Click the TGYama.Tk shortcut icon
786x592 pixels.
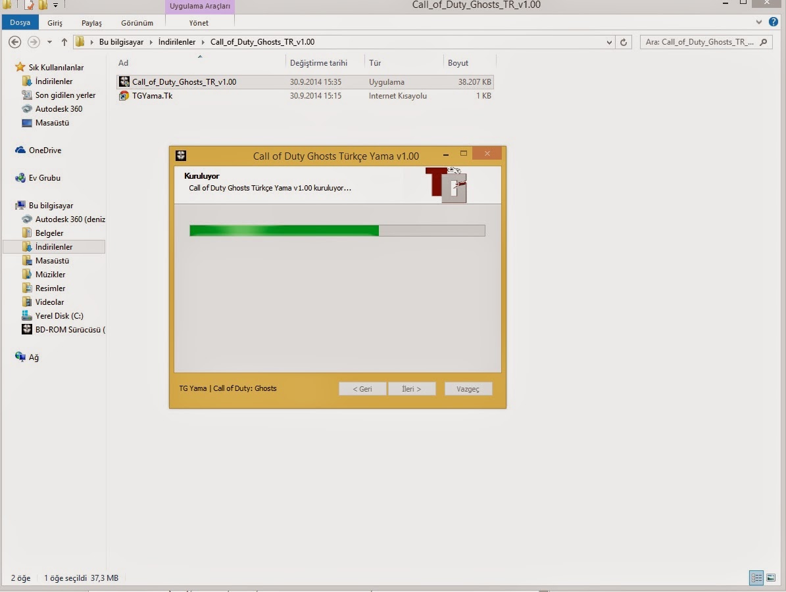124,96
